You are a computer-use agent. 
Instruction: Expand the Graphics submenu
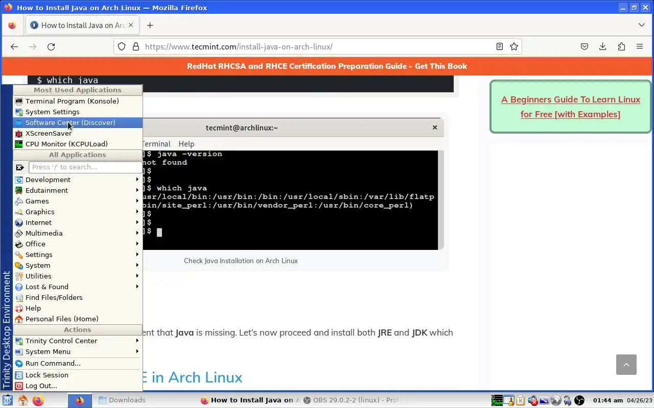pyautogui.click(x=78, y=212)
